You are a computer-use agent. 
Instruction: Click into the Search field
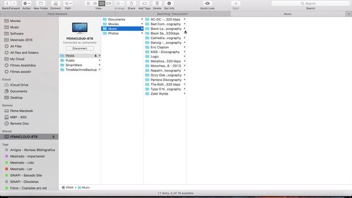pos(310,3)
